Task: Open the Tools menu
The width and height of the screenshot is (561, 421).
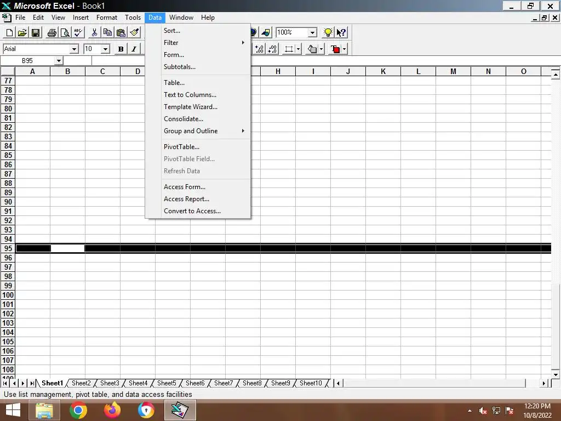Action: tap(133, 18)
